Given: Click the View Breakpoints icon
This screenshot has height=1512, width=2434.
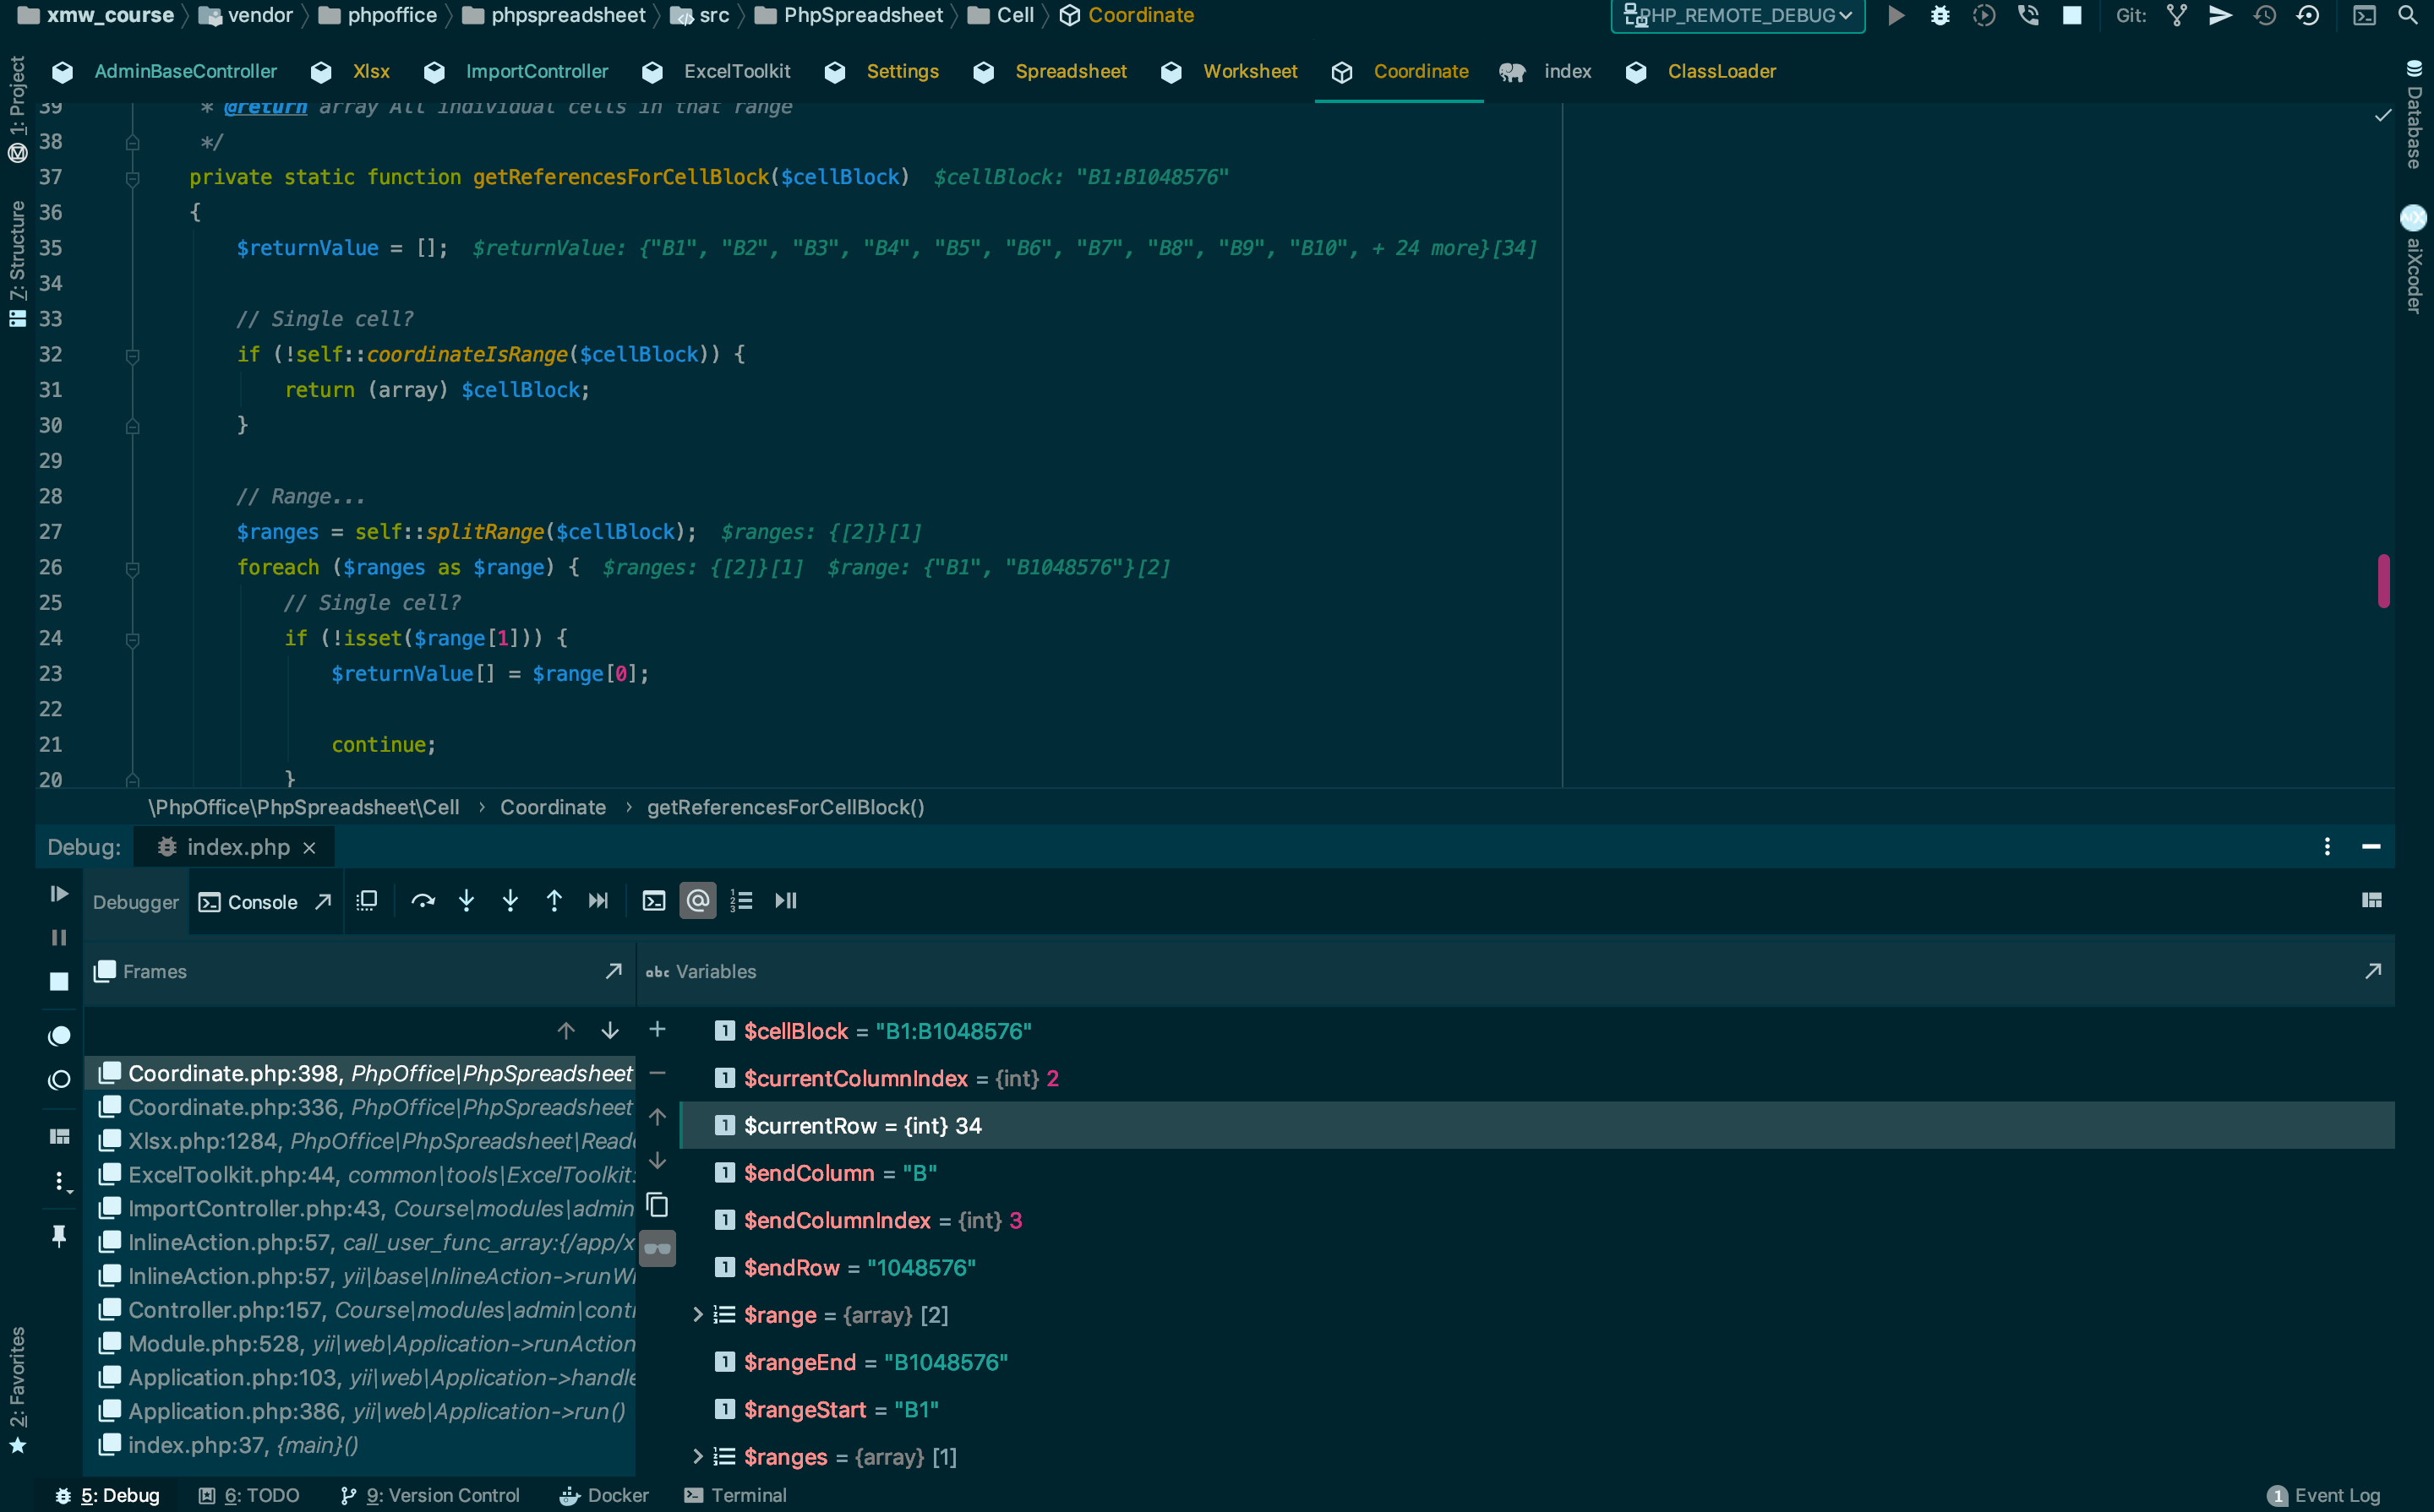Looking at the screenshot, I should [59, 1035].
